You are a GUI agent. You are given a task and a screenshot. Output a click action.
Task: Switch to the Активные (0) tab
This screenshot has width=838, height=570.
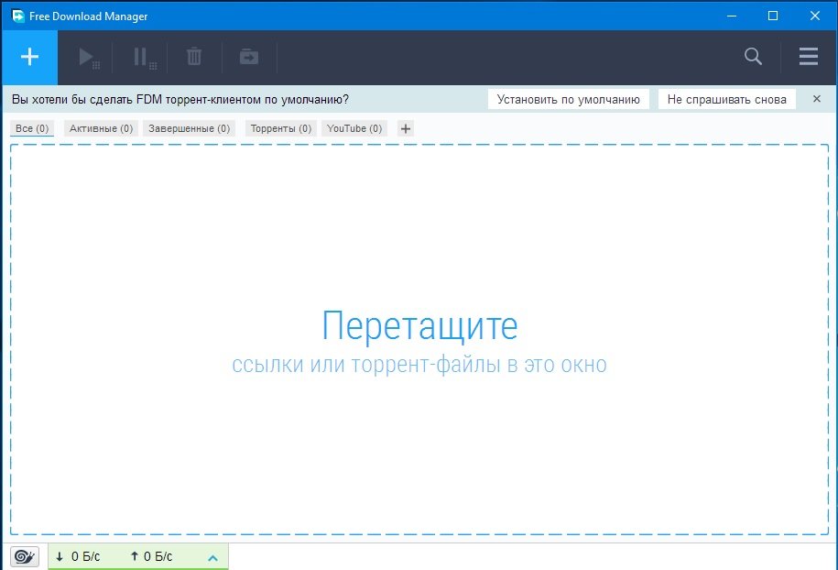101,128
